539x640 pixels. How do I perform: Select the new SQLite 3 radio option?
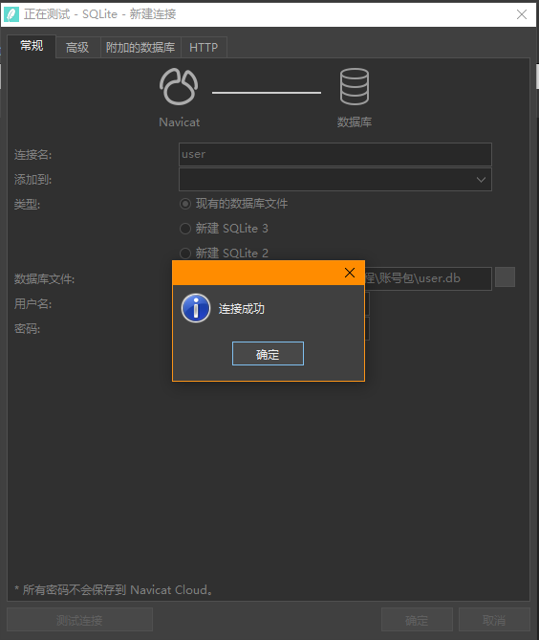(185, 229)
